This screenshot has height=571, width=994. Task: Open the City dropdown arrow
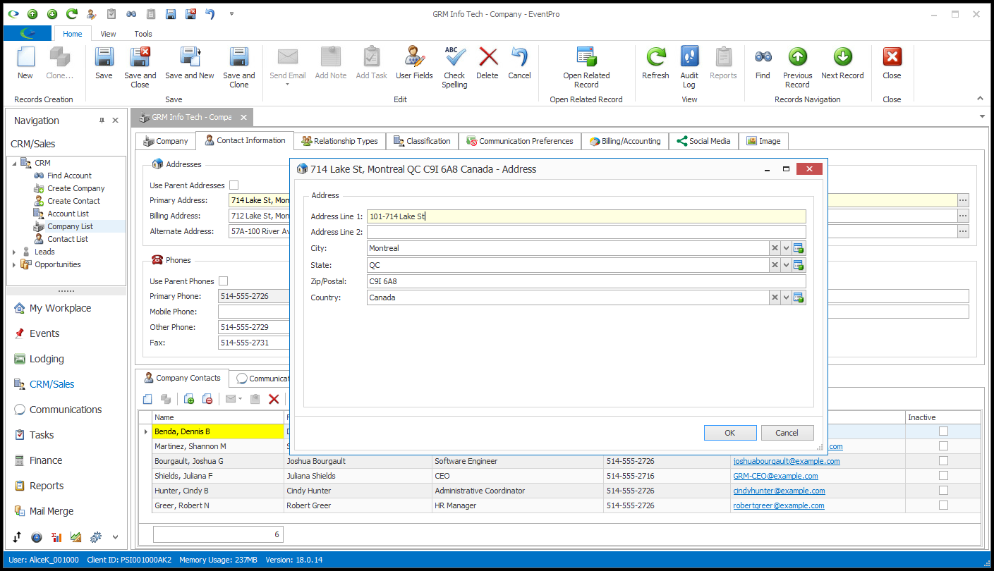pos(787,248)
